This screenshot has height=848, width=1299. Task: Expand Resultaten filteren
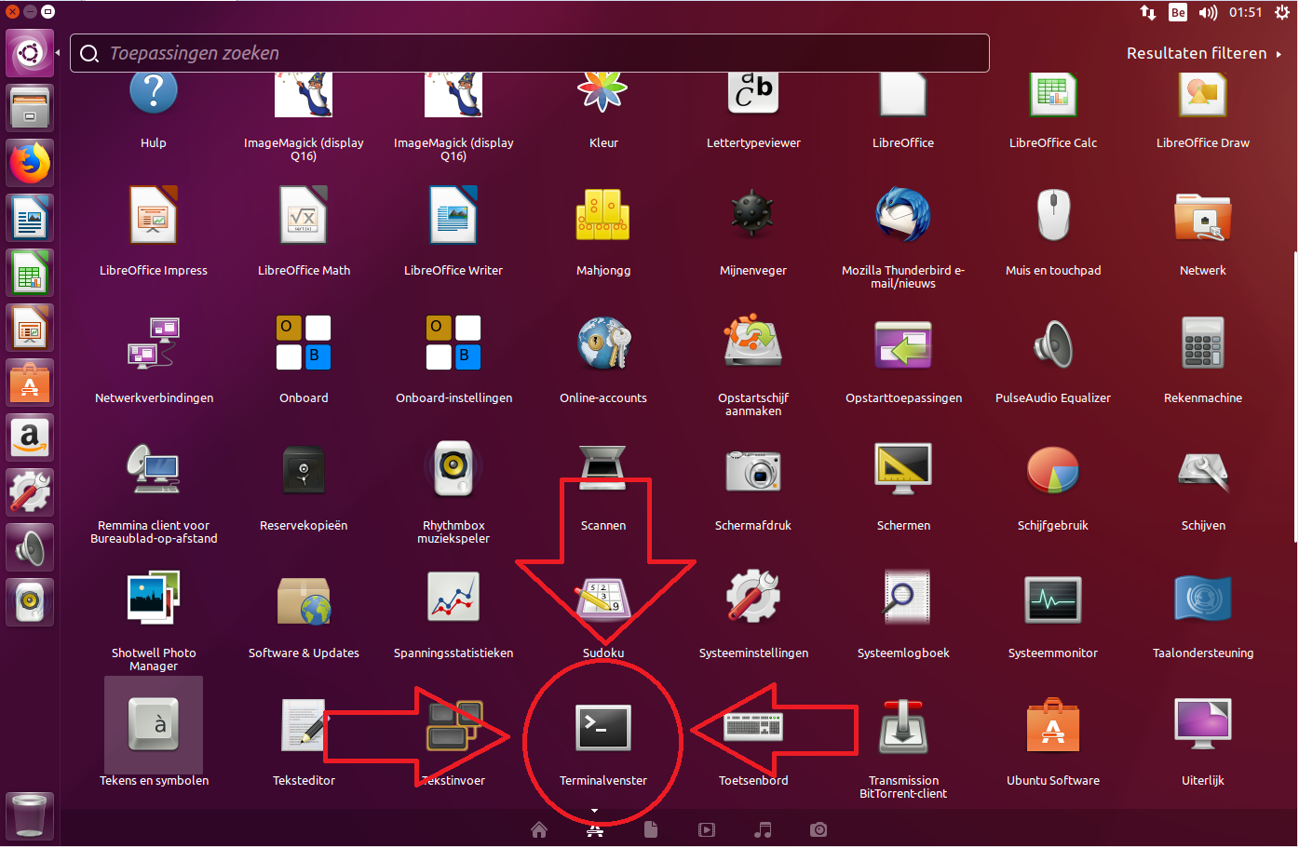(x=1204, y=53)
